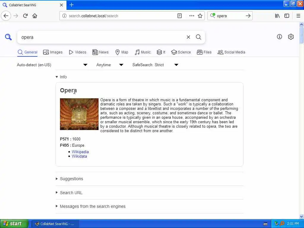Click the taskbar clock showing 2:01 PM

[293, 224]
